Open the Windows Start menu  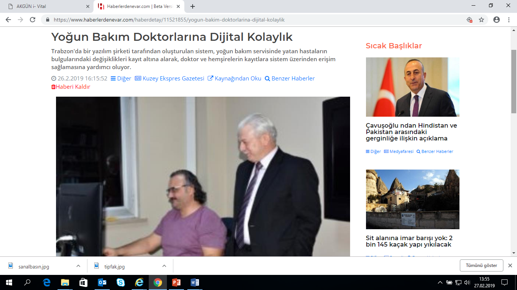pos(9,282)
